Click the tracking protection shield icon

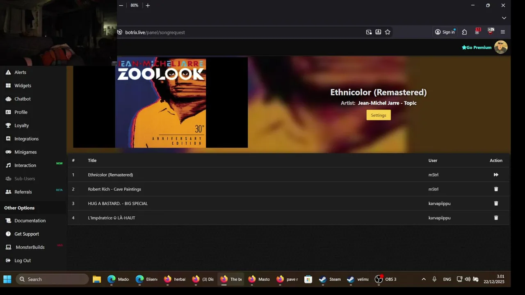[119, 32]
